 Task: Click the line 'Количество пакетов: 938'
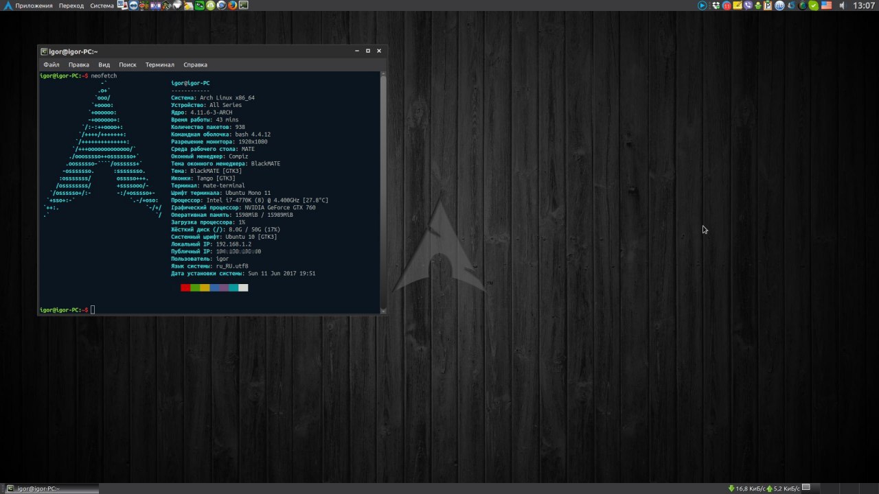coord(208,127)
